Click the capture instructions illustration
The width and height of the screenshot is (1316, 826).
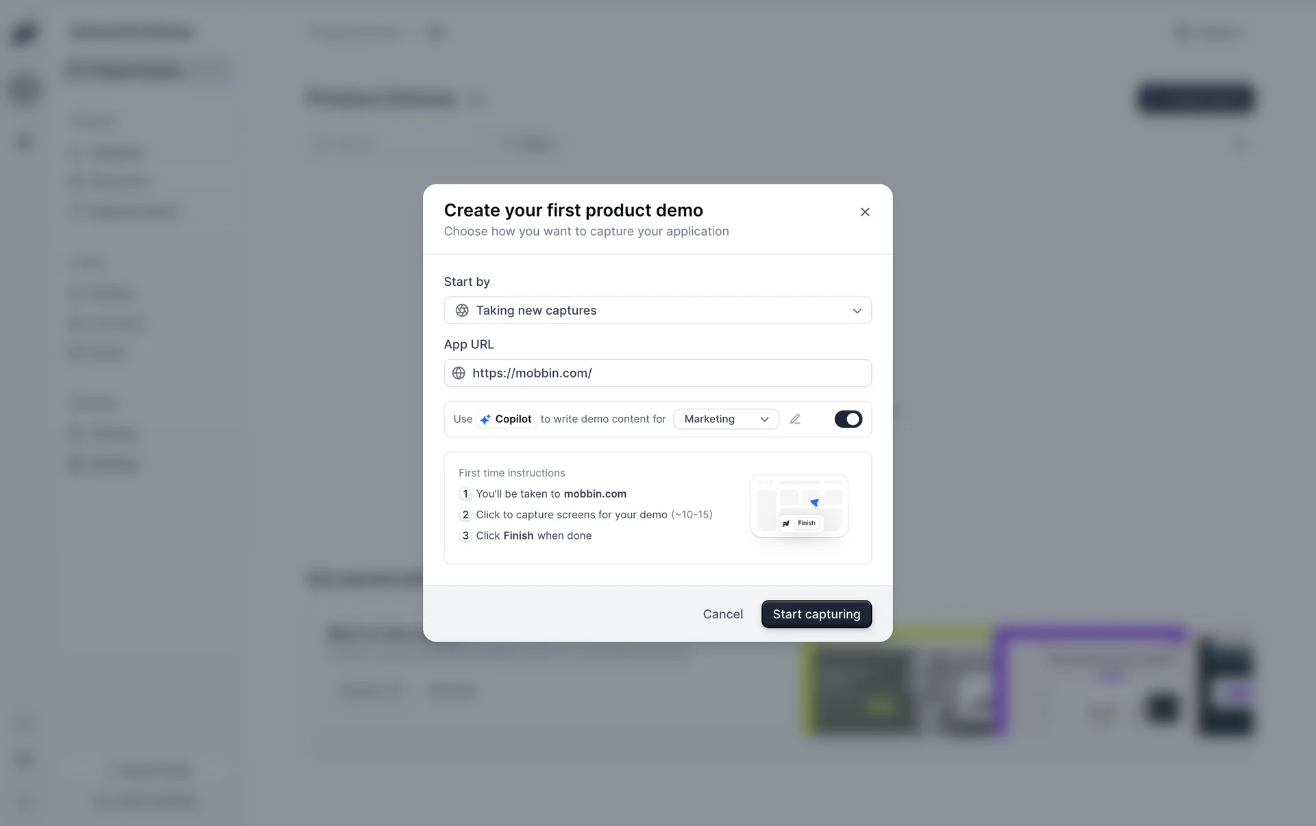799,506
